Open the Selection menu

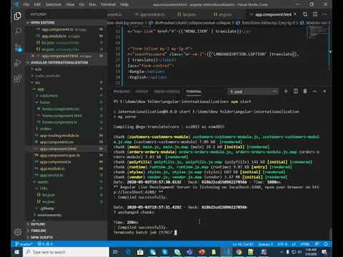coord(54,4)
